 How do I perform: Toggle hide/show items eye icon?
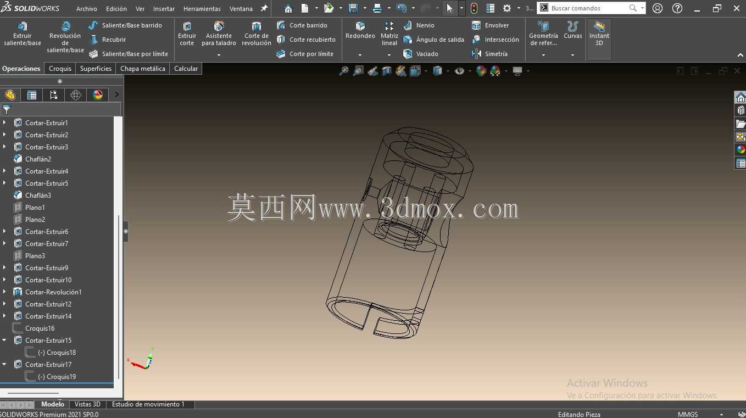[x=459, y=71]
